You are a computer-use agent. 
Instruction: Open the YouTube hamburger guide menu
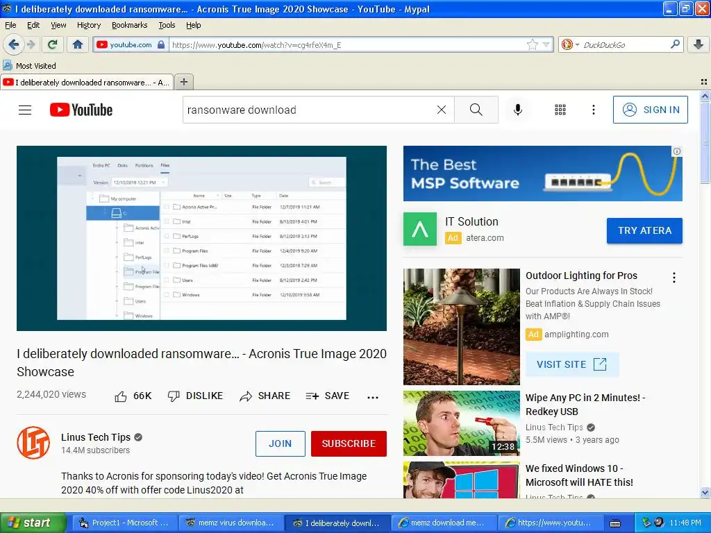pyautogui.click(x=25, y=110)
